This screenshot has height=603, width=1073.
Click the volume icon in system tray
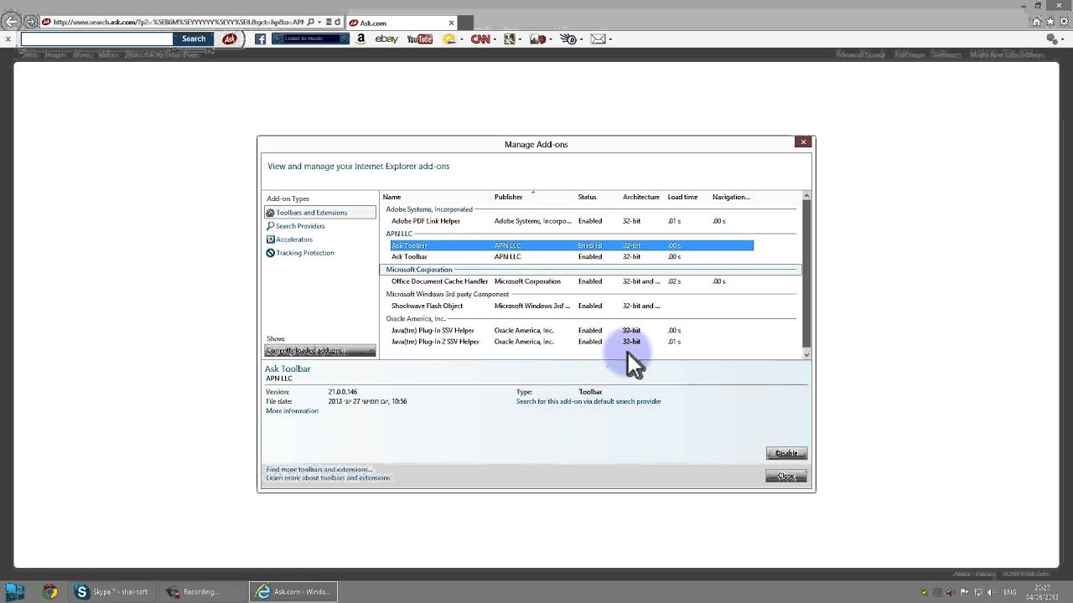click(990, 592)
